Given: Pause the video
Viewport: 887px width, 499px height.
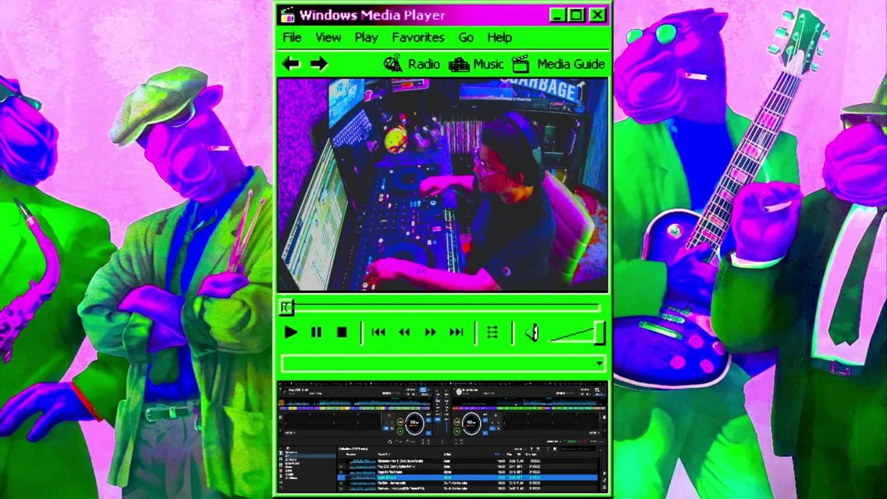Looking at the screenshot, I should click(316, 333).
